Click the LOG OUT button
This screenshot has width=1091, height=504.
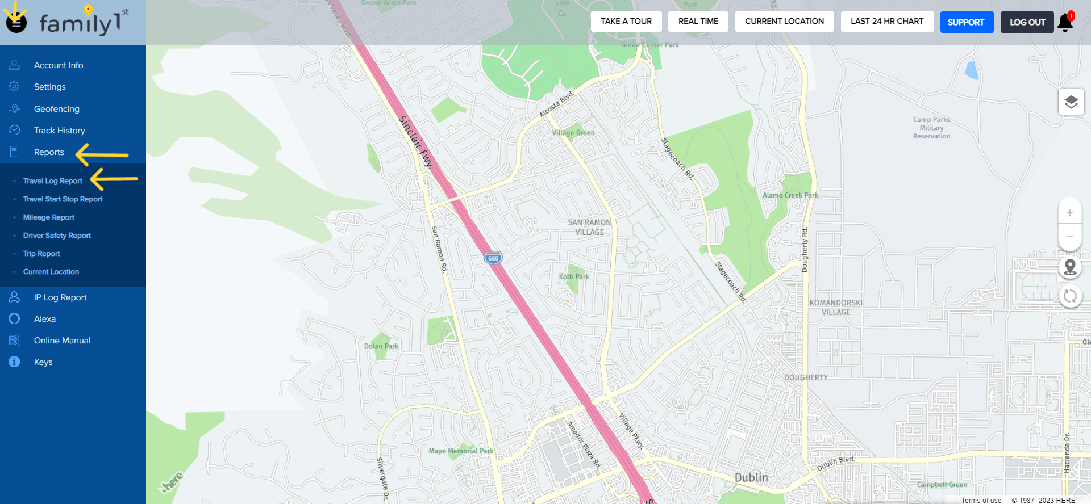pos(1027,22)
